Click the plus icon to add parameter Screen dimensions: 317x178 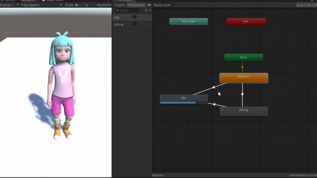(x=146, y=10)
